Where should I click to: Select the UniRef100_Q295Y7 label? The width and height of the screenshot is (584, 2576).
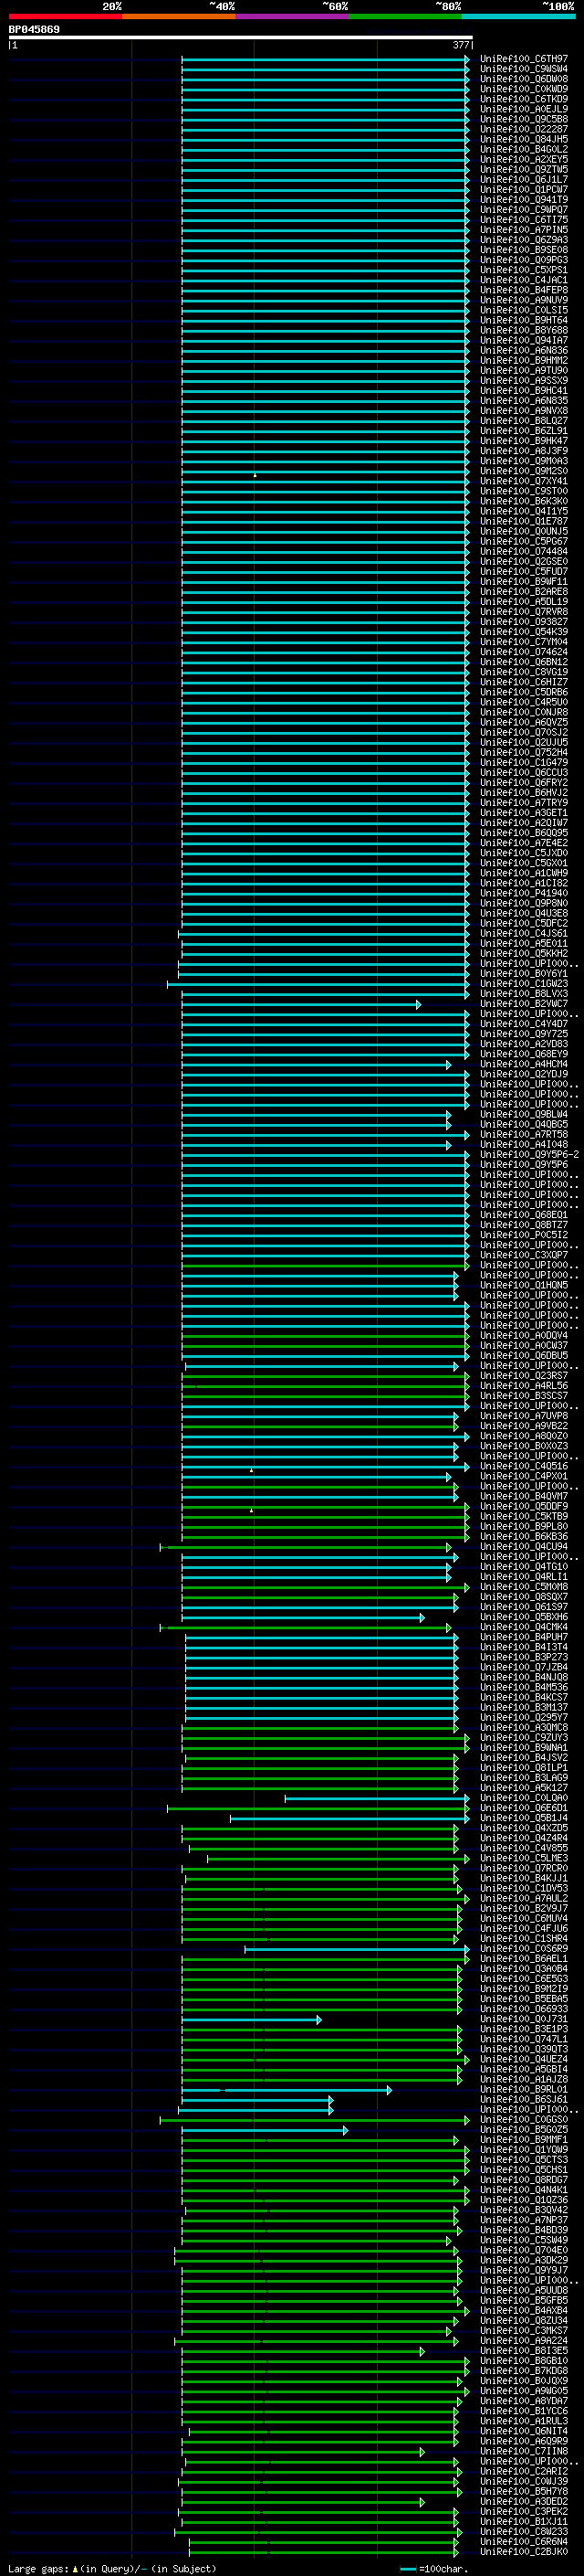coord(523,1717)
